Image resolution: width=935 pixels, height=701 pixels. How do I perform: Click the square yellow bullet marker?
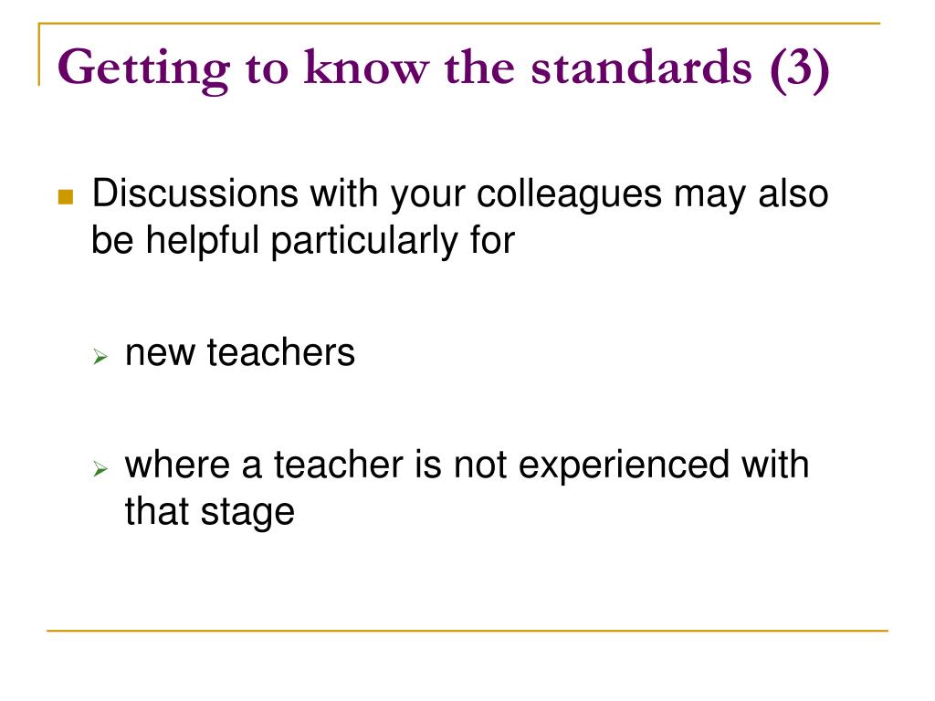[x=66, y=197]
